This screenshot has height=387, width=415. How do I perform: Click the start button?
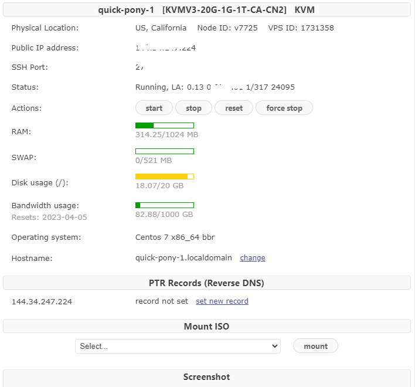(x=154, y=108)
